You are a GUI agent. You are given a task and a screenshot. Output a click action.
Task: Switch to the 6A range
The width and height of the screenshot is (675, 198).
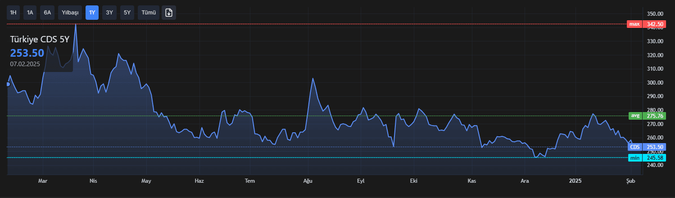(x=47, y=13)
